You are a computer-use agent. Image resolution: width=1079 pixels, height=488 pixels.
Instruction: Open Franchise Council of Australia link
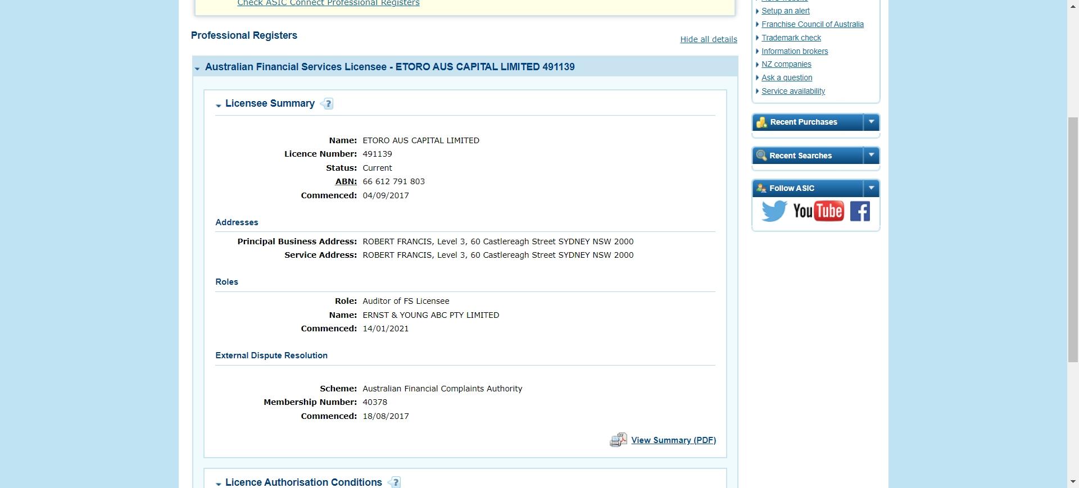812,24
